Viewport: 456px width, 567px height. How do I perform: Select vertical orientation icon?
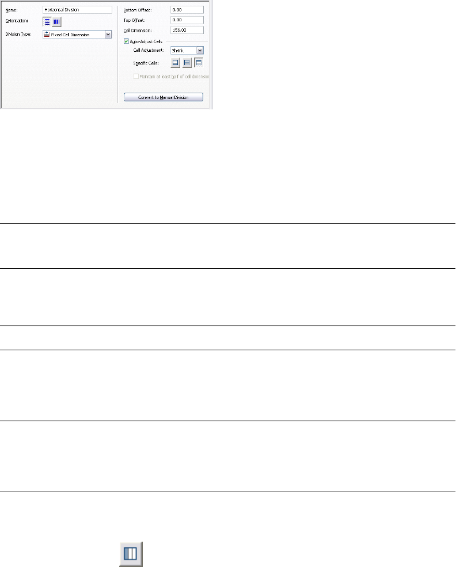pyautogui.click(x=56, y=22)
